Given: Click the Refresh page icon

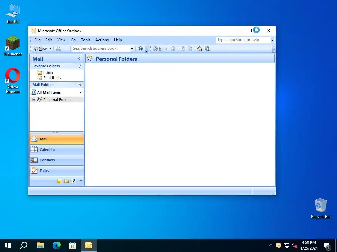Looking at the screenshot, I should (x=190, y=49).
